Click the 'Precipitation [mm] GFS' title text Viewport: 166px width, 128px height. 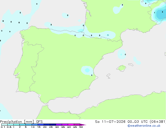coord(21,122)
